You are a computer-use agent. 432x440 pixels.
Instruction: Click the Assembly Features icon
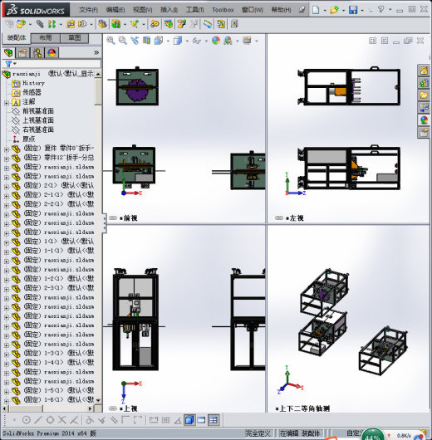click(x=116, y=24)
